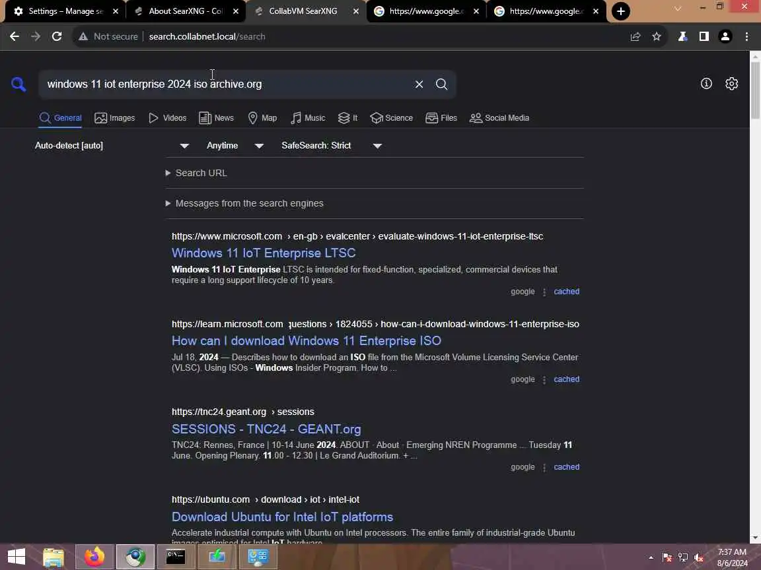Screen dimensions: 761x570
Task: Open Command Prompt from the taskbar
Action: click(175, 557)
